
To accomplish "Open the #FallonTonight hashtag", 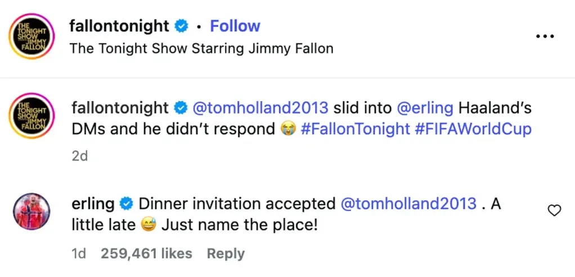I will point(355,129).
